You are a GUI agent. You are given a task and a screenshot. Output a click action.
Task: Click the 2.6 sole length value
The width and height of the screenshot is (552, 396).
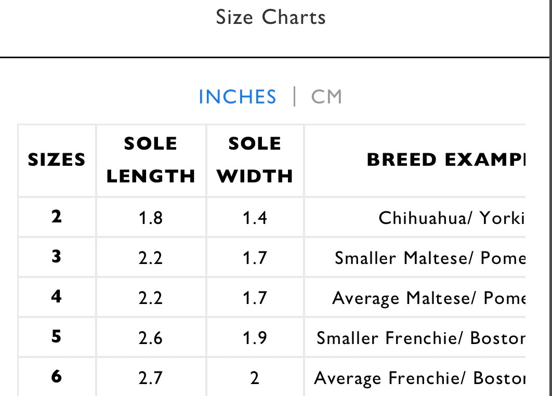pyautogui.click(x=151, y=338)
